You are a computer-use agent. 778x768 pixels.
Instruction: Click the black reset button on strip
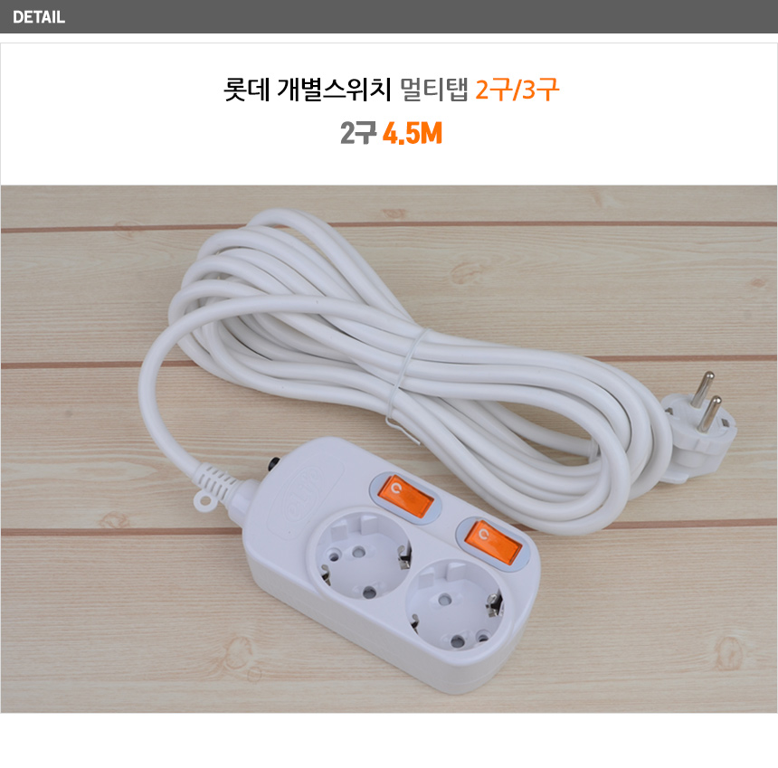(x=272, y=464)
